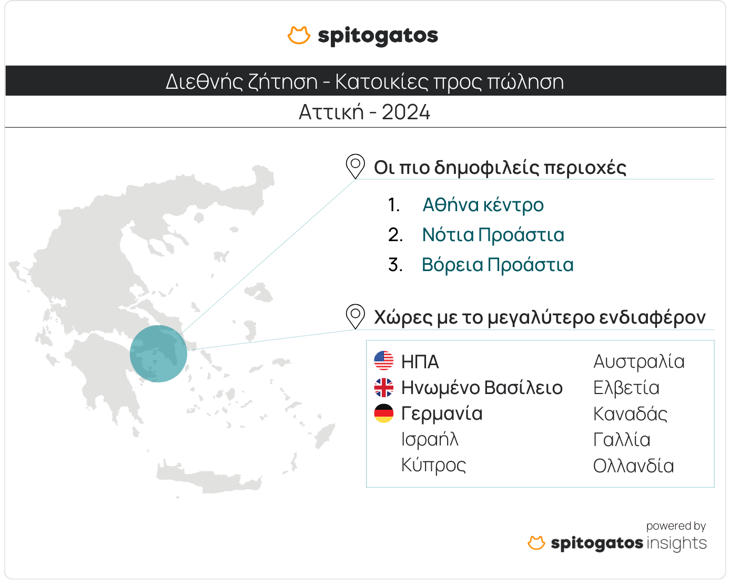Image resolution: width=730 pixels, height=580 pixels.
Task: Click Ολλανδία country entry
Action: coord(633,466)
